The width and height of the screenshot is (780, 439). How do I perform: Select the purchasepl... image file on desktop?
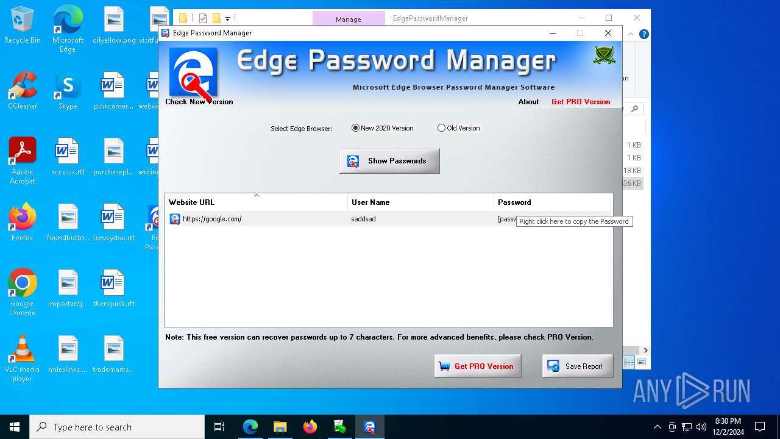[x=114, y=157]
